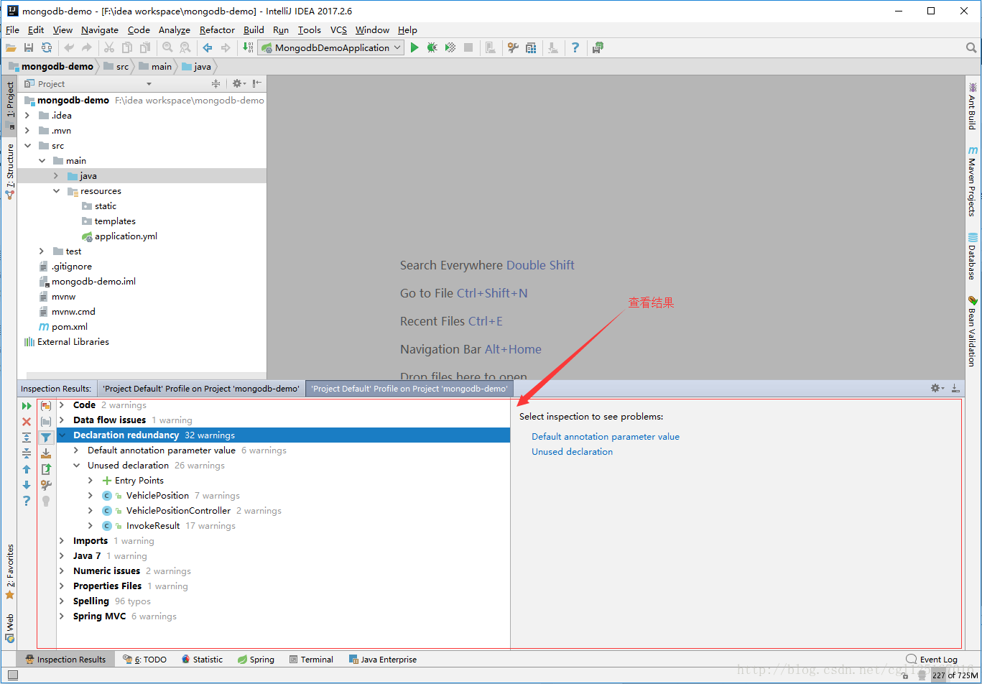Open the Refactor menu
982x684 pixels.
(217, 29)
